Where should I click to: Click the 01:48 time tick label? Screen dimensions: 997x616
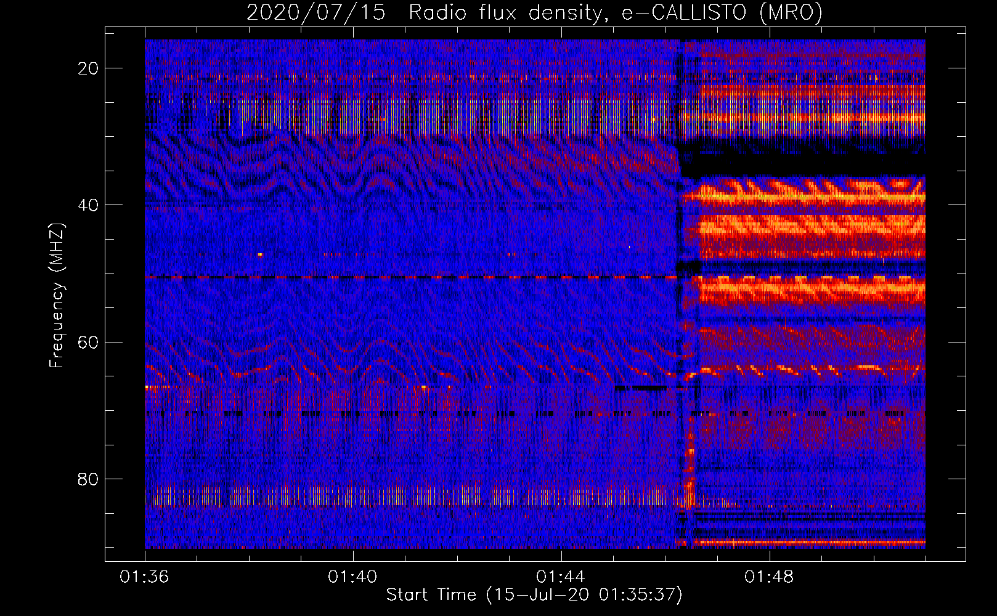(x=769, y=577)
